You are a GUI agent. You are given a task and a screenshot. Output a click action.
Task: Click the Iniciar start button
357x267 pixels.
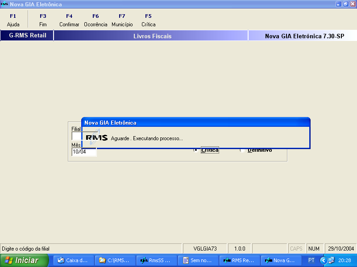pyautogui.click(x=24, y=260)
